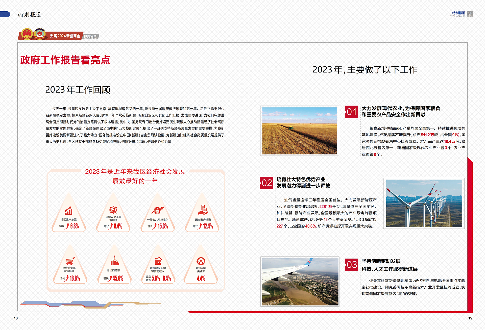Image resolution: width=485 pixels, height=330 pixels.
Task: Click the headline 政府工作报告看亮点
Action: 65,60
